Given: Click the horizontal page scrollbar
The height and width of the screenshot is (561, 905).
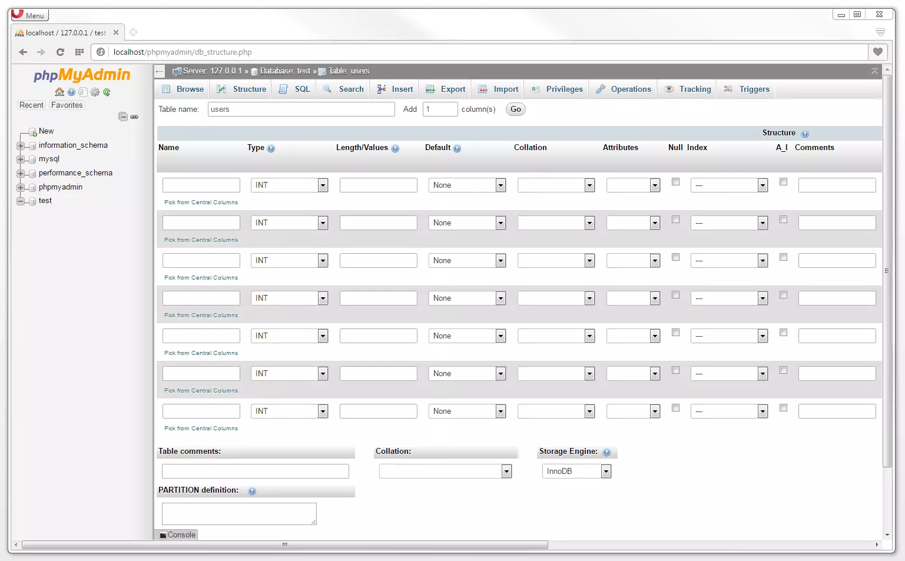Looking at the screenshot, I should click(x=284, y=545).
